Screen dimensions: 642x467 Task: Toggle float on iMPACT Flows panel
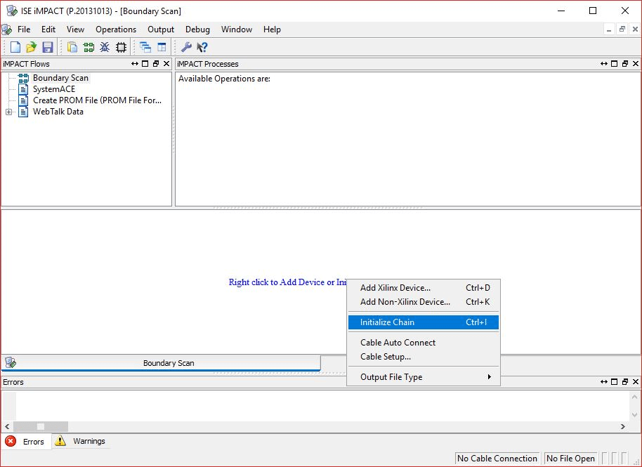156,64
